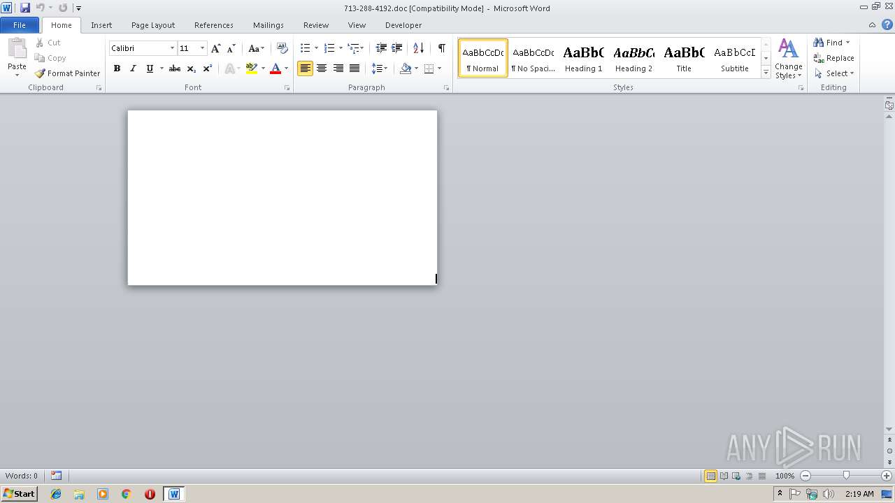Screen dimensions: 895x503
Task: Toggle Bold formatting
Action: 117,68
